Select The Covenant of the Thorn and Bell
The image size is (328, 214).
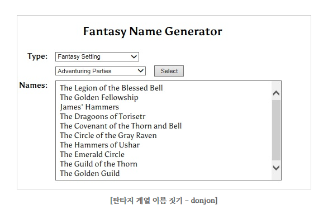coord(121,126)
